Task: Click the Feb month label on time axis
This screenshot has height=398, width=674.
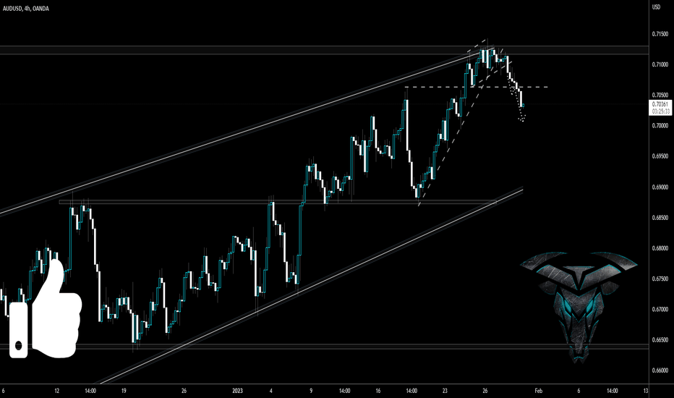Action: [x=538, y=391]
